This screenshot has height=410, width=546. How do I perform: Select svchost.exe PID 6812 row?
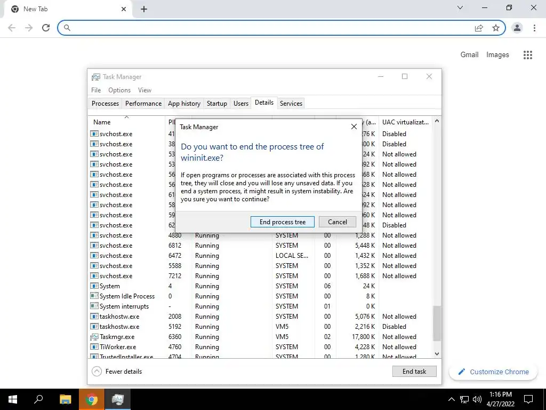(x=260, y=246)
